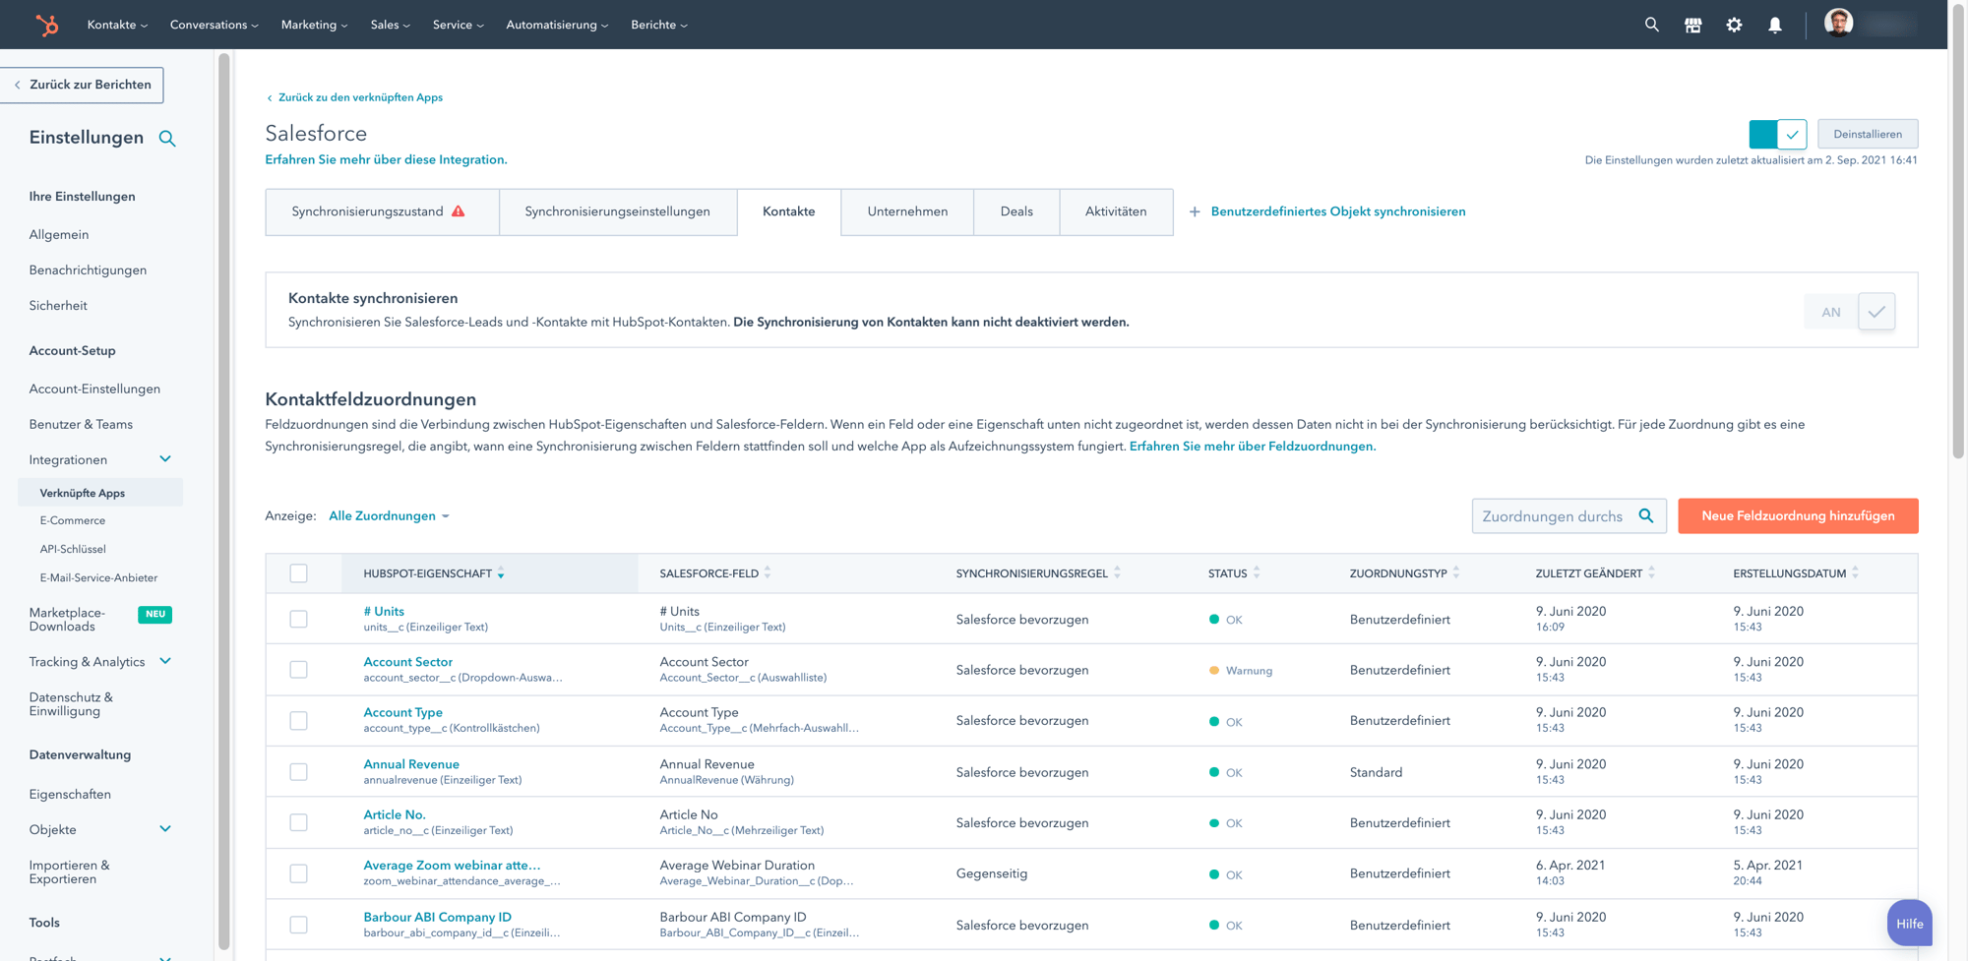Open the Service top menu
This screenshot has height=961, width=1968.
click(x=458, y=25)
